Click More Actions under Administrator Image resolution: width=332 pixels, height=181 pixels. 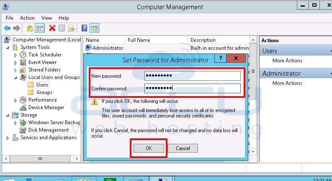[x=287, y=83]
